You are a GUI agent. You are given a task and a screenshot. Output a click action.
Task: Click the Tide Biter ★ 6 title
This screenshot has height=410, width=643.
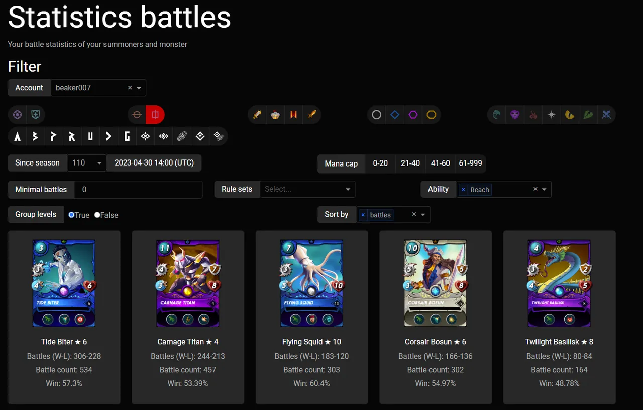click(x=64, y=342)
